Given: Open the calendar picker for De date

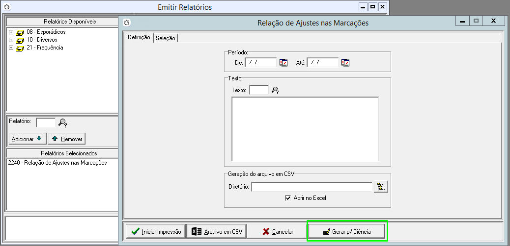Looking at the screenshot, I should [x=283, y=63].
